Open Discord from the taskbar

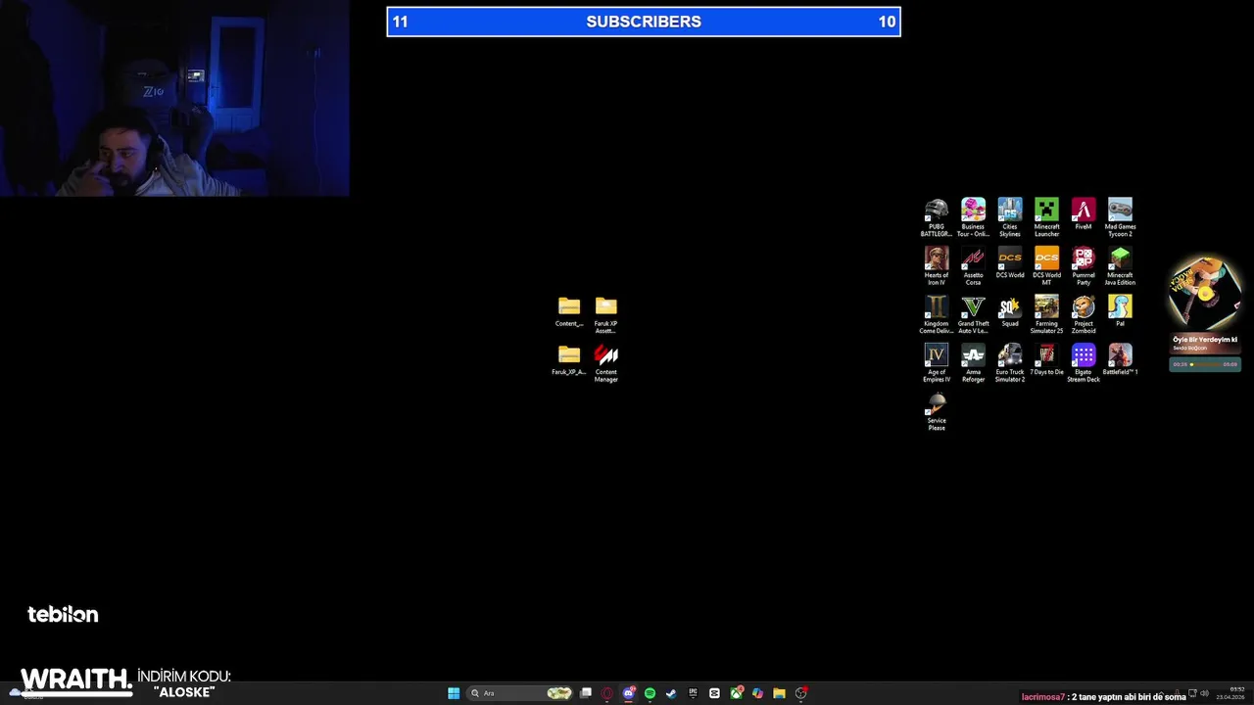pyautogui.click(x=629, y=693)
